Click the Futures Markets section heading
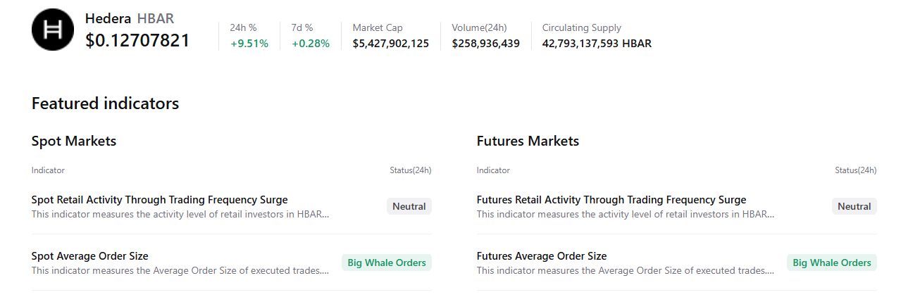Image resolution: width=901 pixels, height=297 pixels. tap(528, 141)
